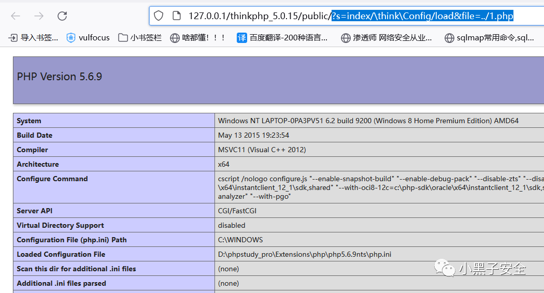Open the sqlmap常用命令 bookmark
The image size is (544, 293).
pos(489,37)
